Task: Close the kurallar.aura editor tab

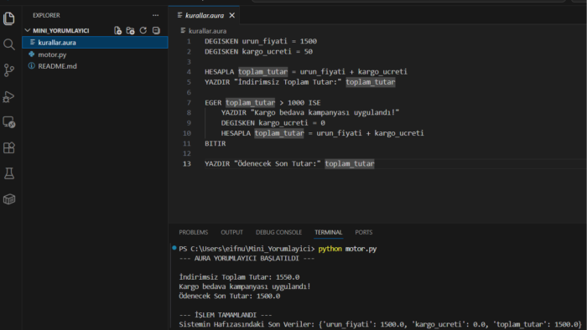Action: click(232, 15)
